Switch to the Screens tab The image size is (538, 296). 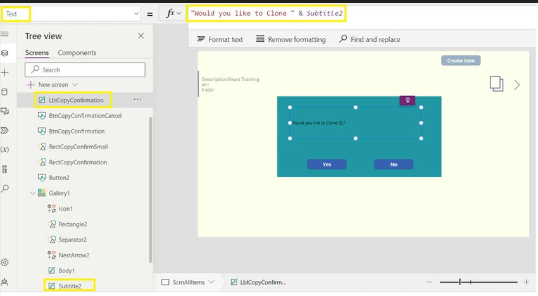(x=37, y=53)
